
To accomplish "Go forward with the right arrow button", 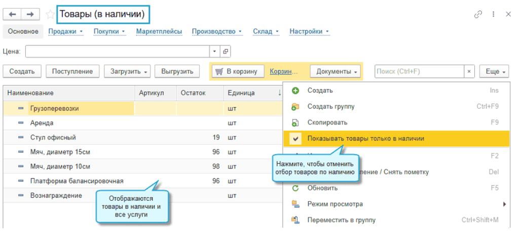I will [30, 14].
